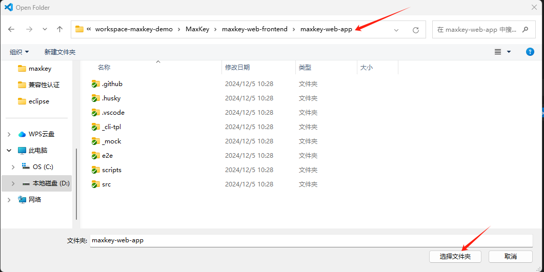Click the .vscode folder icon
This screenshot has width=544, height=272.
coord(95,113)
